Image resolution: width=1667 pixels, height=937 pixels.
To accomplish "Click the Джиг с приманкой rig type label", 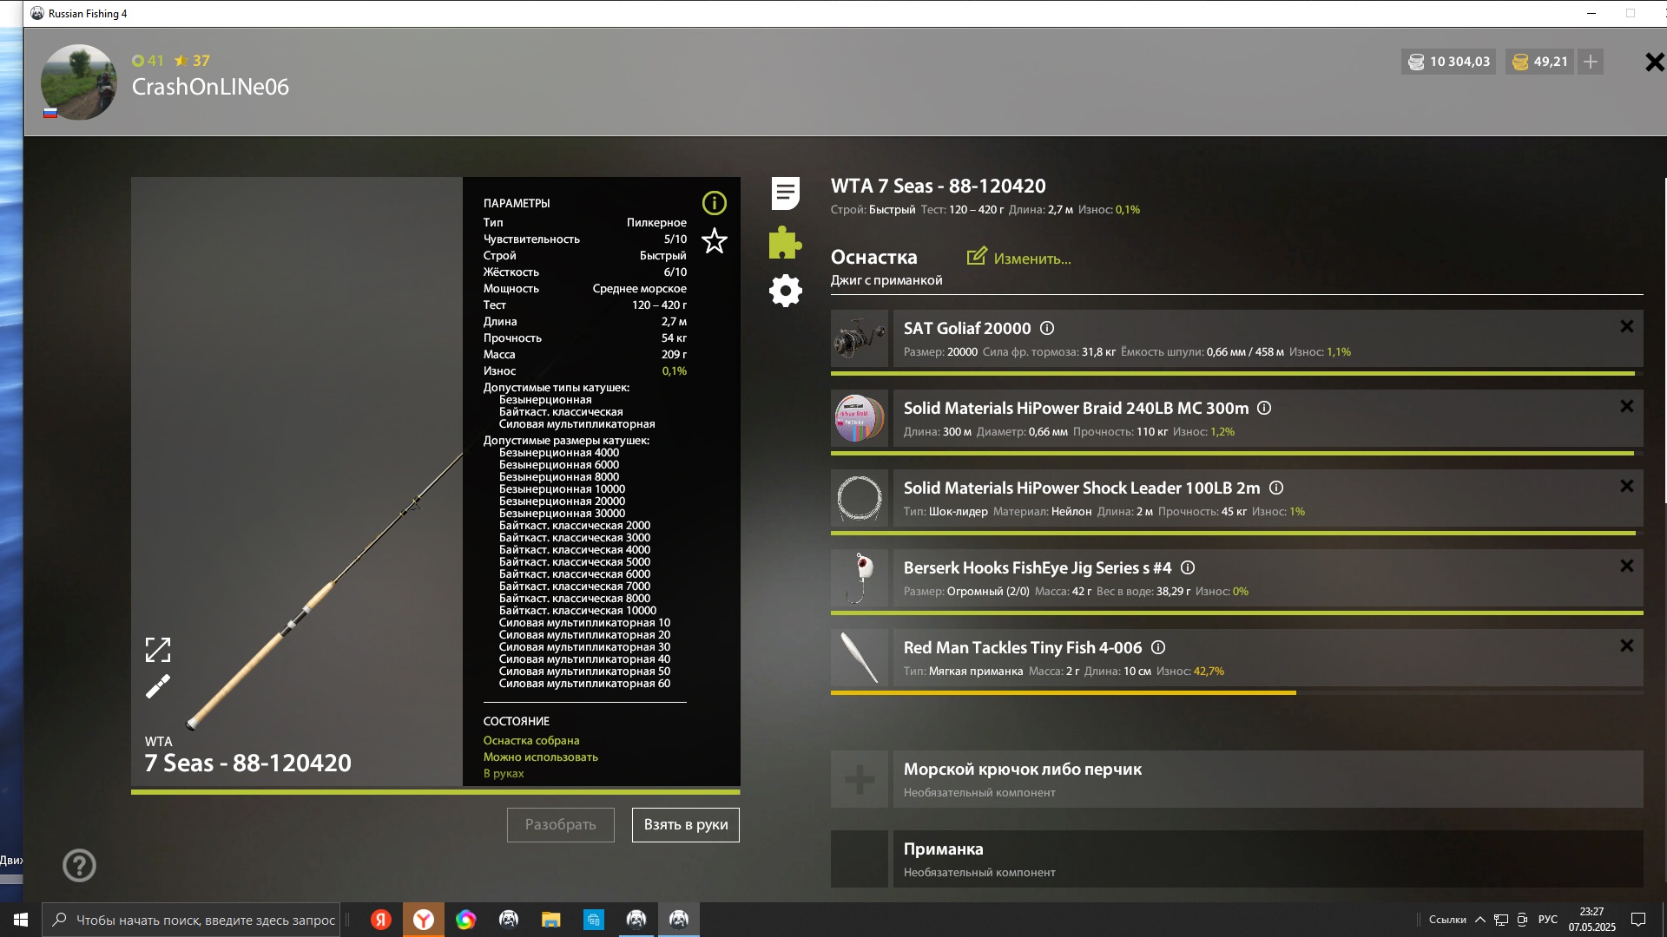I will coord(886,280).
